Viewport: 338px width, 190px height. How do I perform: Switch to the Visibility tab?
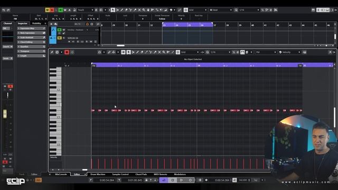click(x=36, y=23)
